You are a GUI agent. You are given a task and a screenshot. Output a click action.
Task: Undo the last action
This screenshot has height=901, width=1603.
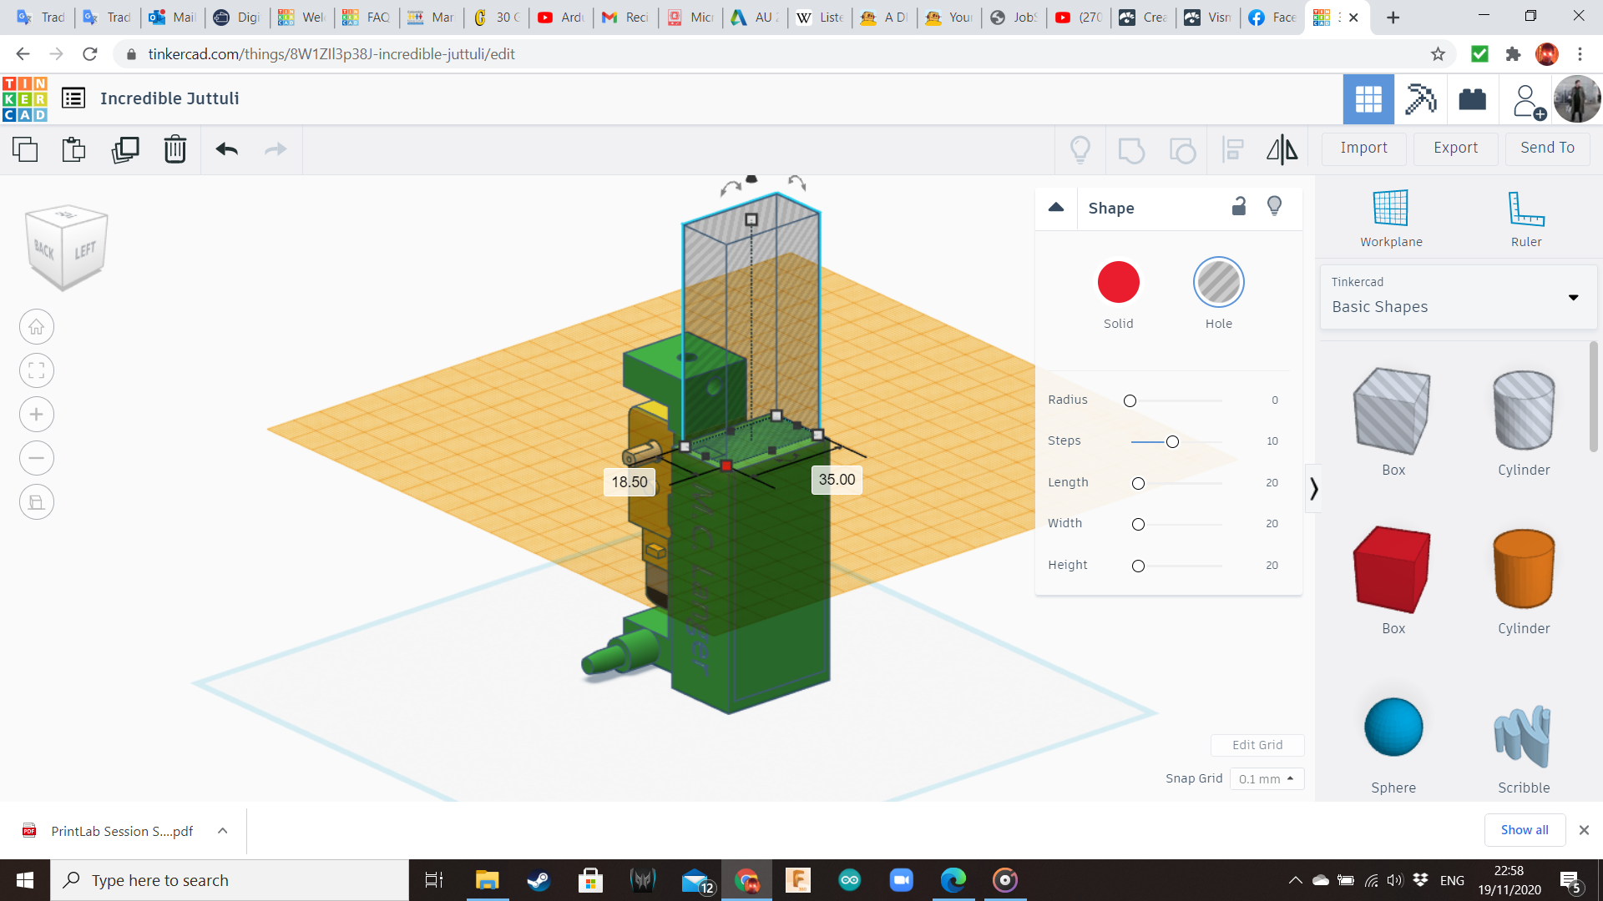[x=226, y=149]
